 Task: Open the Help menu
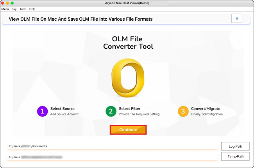click(32, 9)
